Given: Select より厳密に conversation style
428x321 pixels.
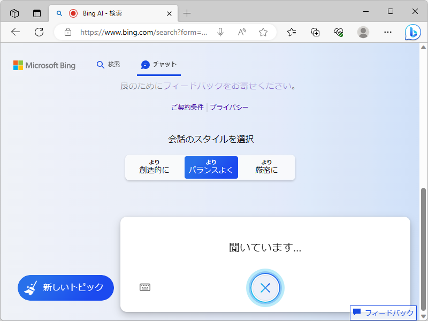Looking at the screenshot, I should point(266,167).
